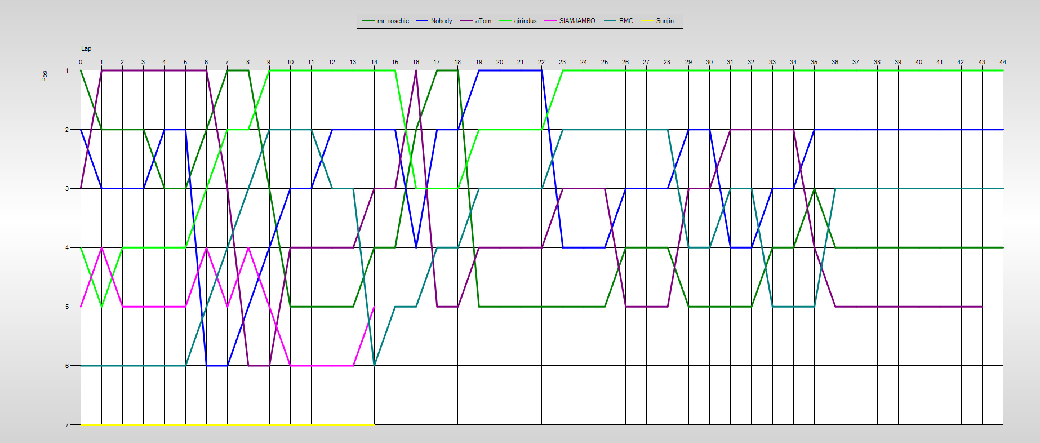Click lap number 22 on the axis
Image resolution: width=1040 pixels, height=443 pixels.
(541, 62)
